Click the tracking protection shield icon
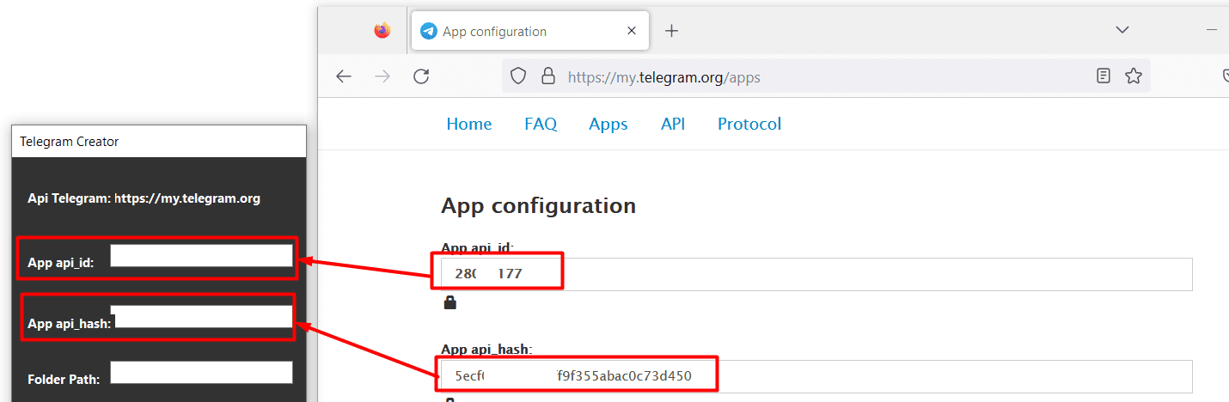The height and width of the screenshot is (402, 1229). [x=518, y=76]
